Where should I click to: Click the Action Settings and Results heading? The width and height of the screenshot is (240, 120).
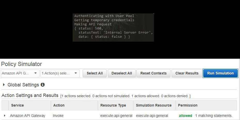(30, 95)
